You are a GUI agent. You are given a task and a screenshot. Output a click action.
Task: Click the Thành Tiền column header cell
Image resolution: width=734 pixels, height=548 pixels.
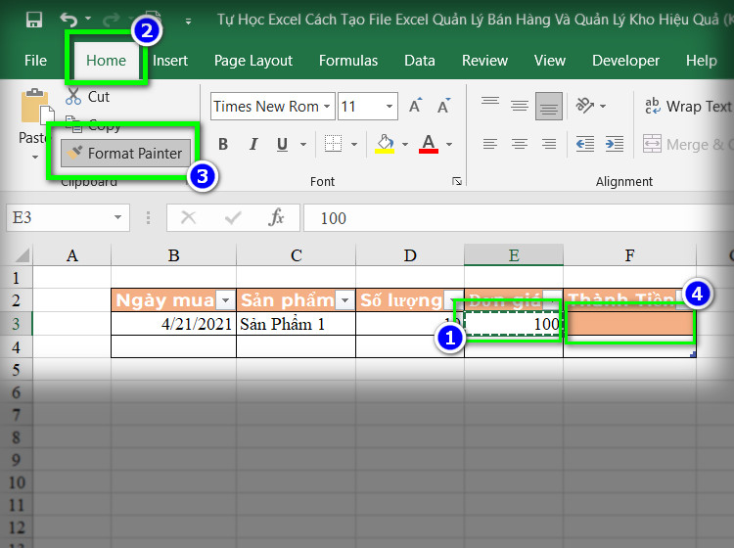pyautogui.click(x=629, y=300)
